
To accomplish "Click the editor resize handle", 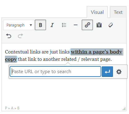I will coord(124,109).
